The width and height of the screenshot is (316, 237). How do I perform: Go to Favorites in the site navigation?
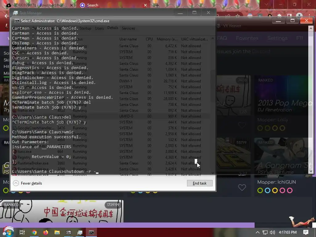247,38
